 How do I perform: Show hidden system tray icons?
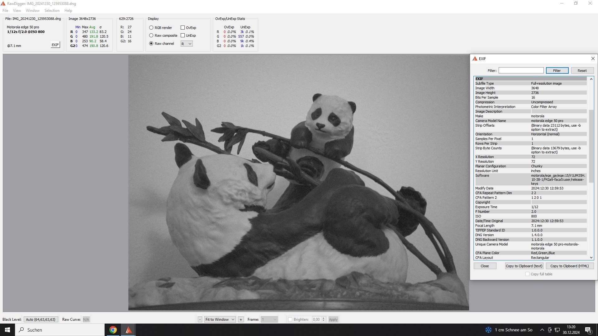point(542,330)
